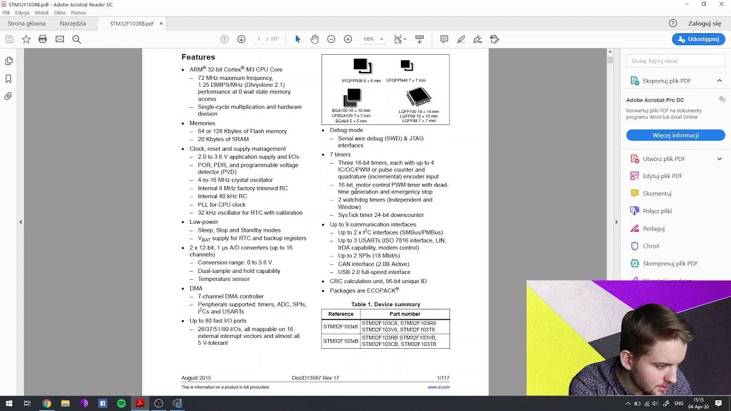Image resolution: width=731 pixels, height=411 pixels.
Task: Collapse the Eksportuj PDF section
Action: [720, 81]
